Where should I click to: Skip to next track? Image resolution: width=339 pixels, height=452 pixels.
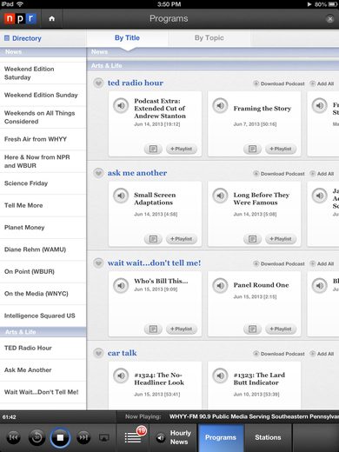click(x=83, y=437)
